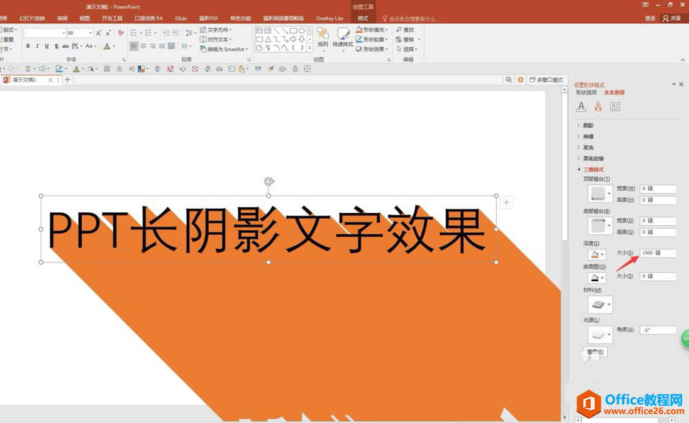Apply bold with the B icon
Viewport: 689px width, 423px height.
pyautogui.click(x=28, y=46)
